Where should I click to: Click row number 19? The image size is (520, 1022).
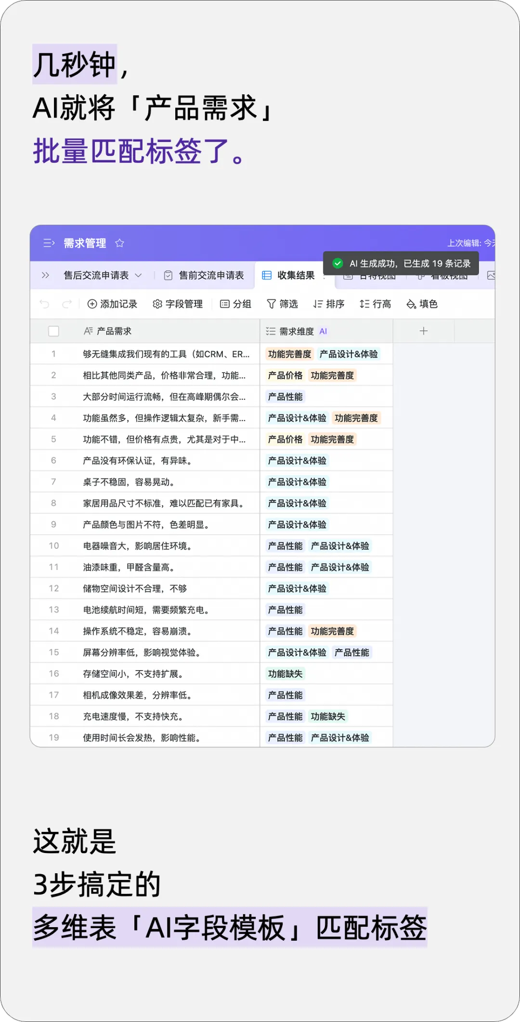click(x=54, y=737)
